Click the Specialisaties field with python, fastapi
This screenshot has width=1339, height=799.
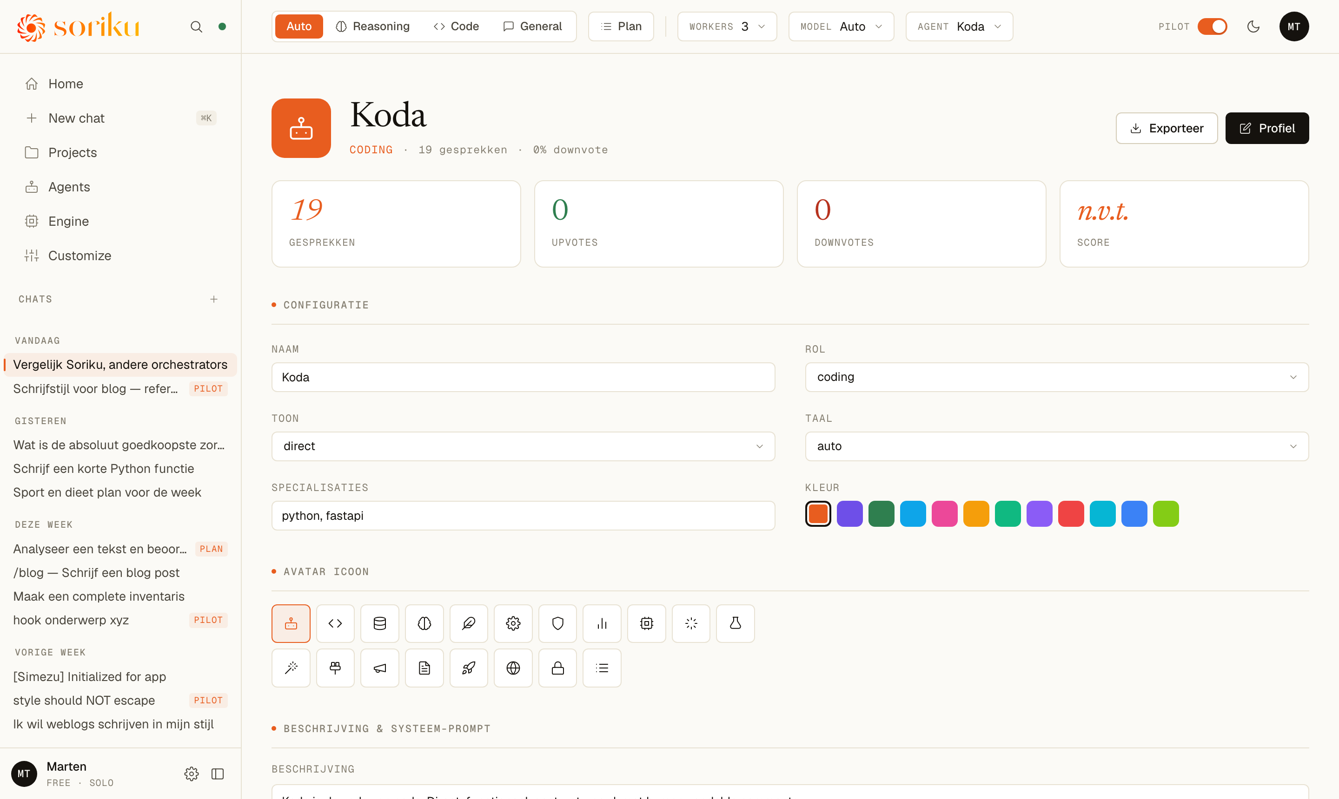click(x=523, y=516)
